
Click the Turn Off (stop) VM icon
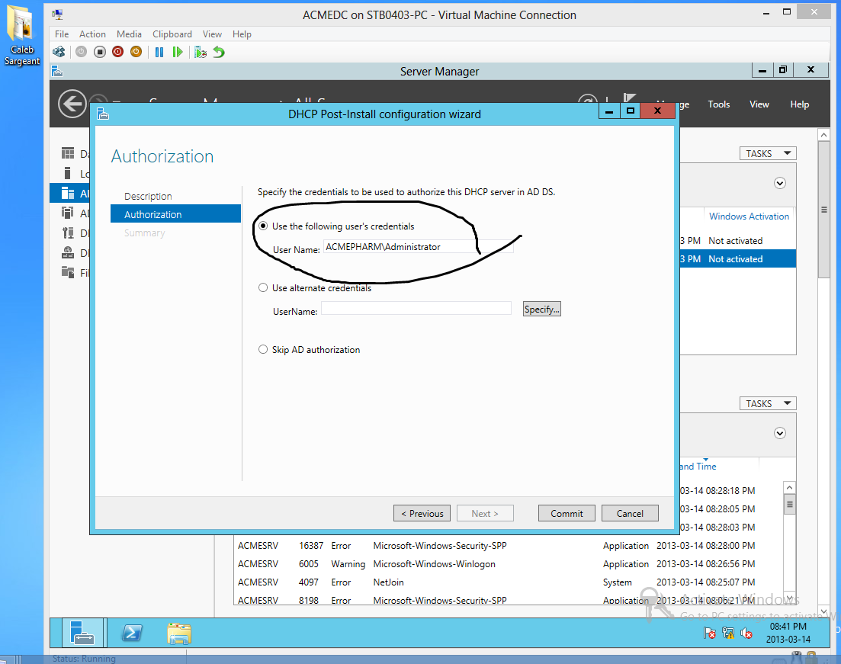[100, 52]
